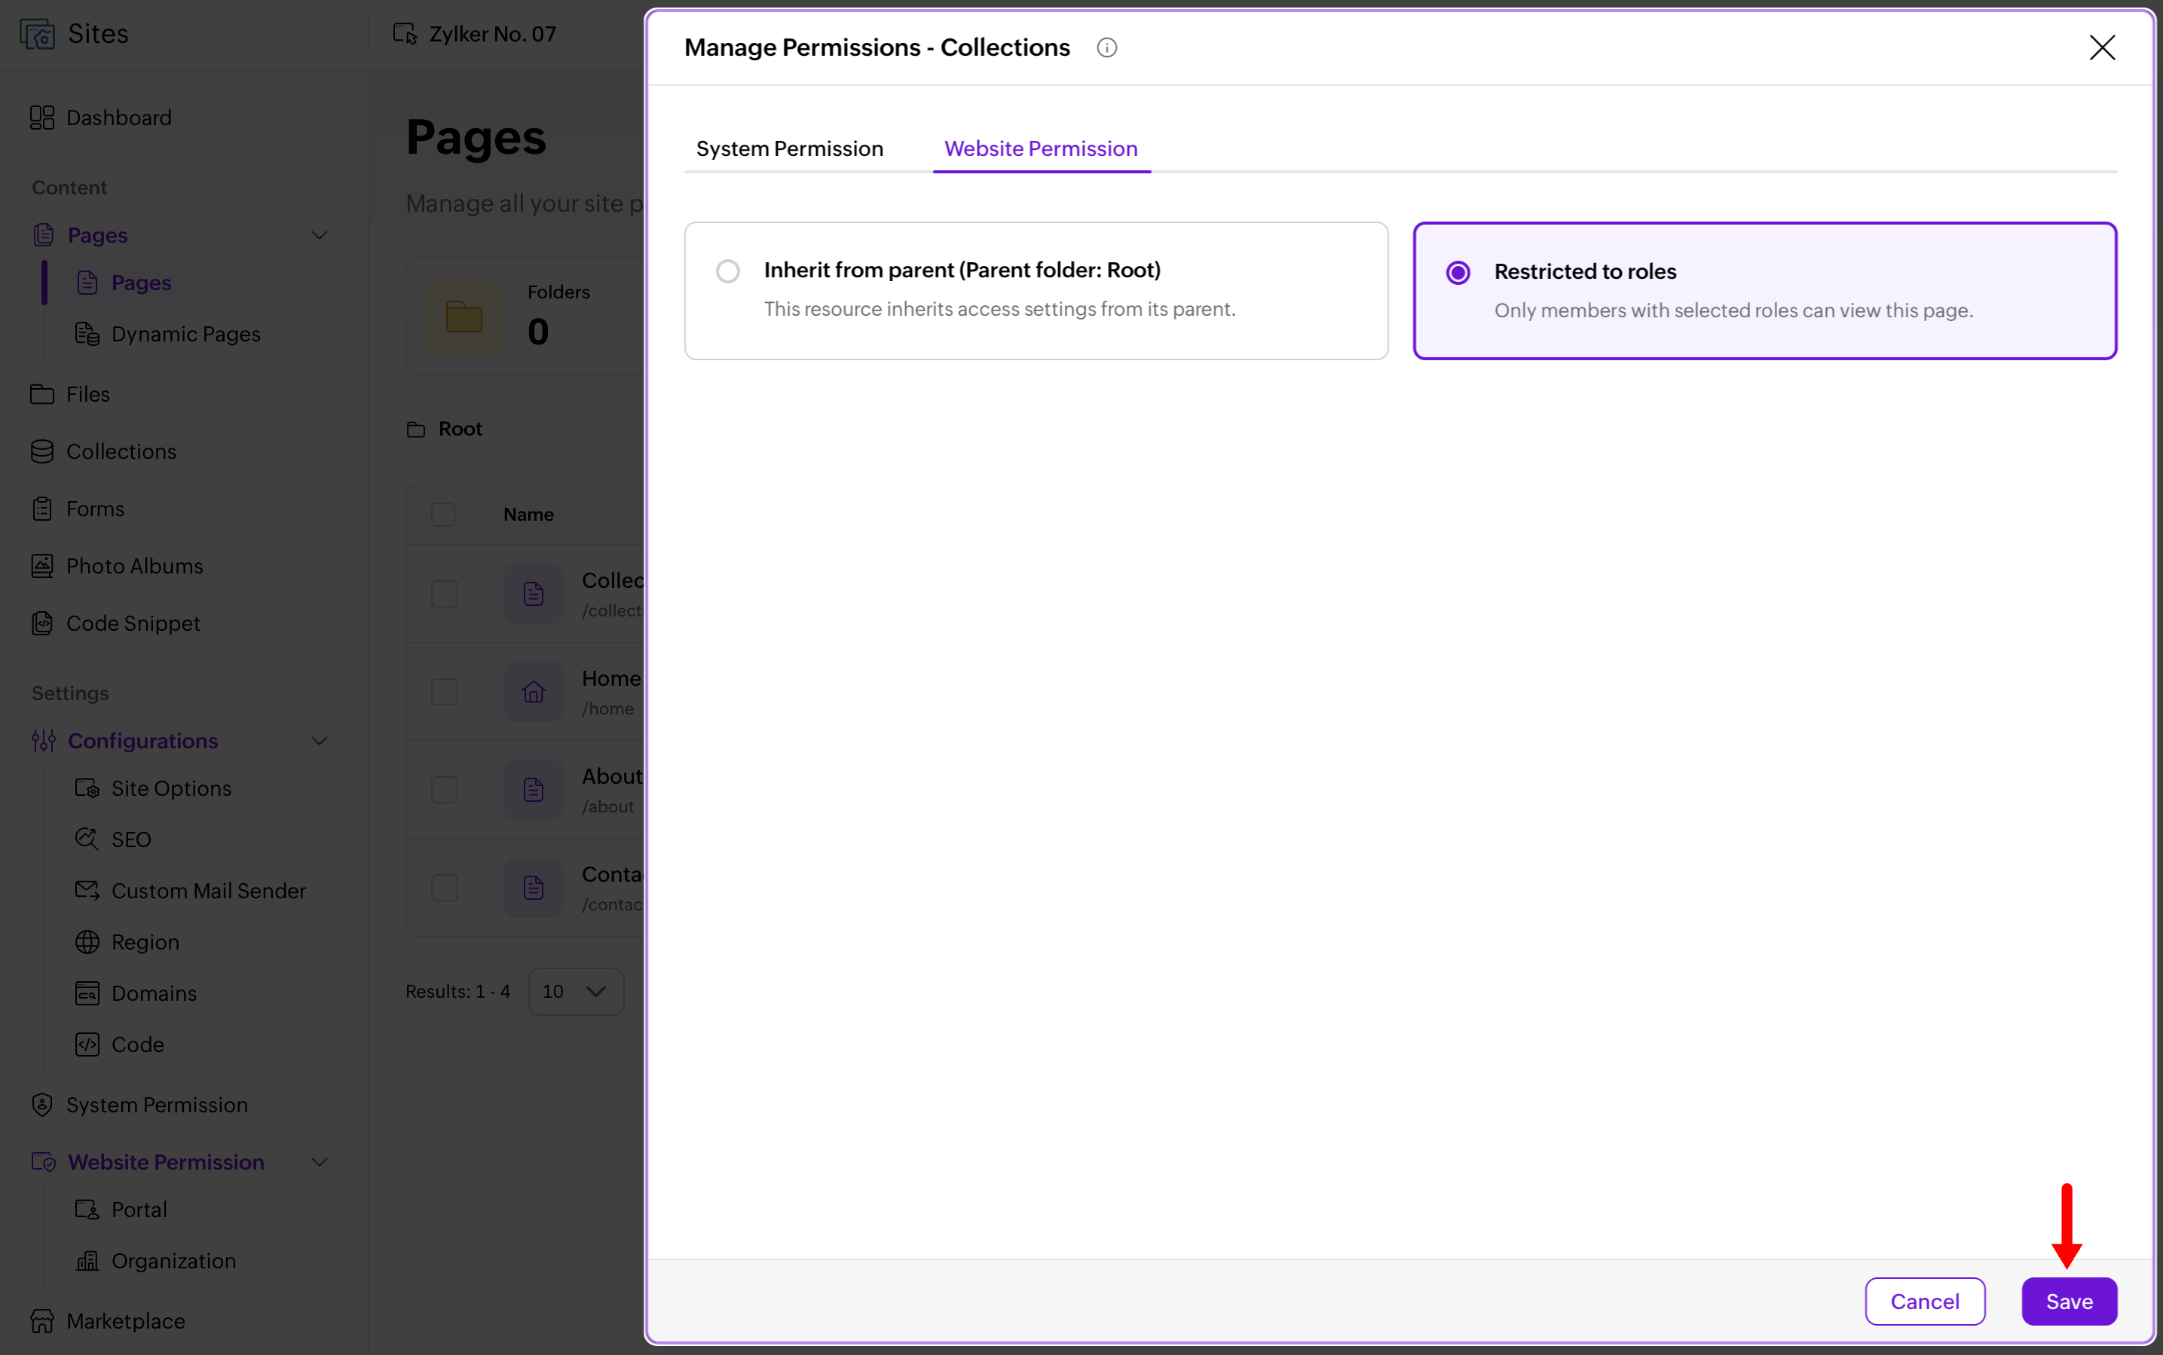Click the Code Snippet icon
Screen dimensions: 2163x1355
coord(42,622)
